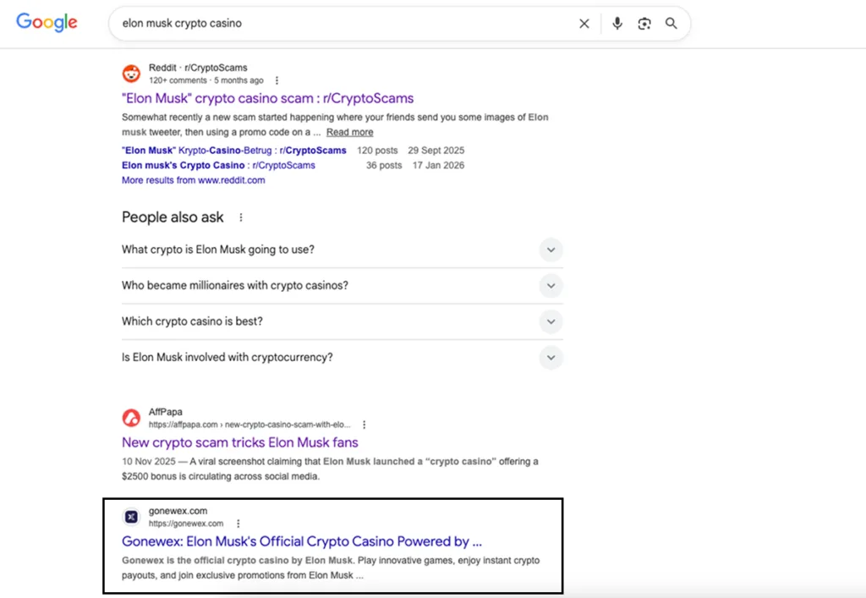
Task: Open "More results from www.reddit.com"
Action: 193,180
